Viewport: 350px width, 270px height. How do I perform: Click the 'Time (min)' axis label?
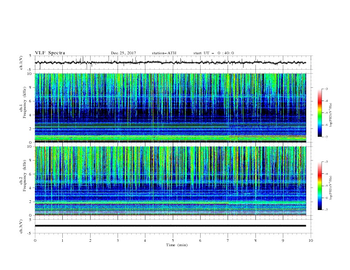pyautogui.click(x=177, y=245)
